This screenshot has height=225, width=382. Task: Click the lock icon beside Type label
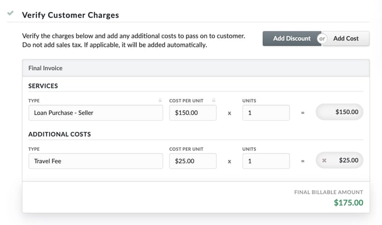coord(160,101)
